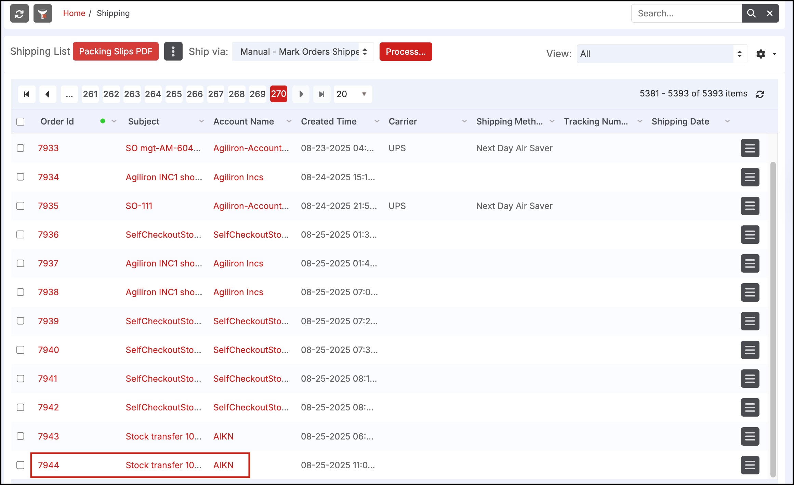The width and height of the screenshot is (794, 485).
Task: Go to next page arrow
Action: tap(301, 94)
